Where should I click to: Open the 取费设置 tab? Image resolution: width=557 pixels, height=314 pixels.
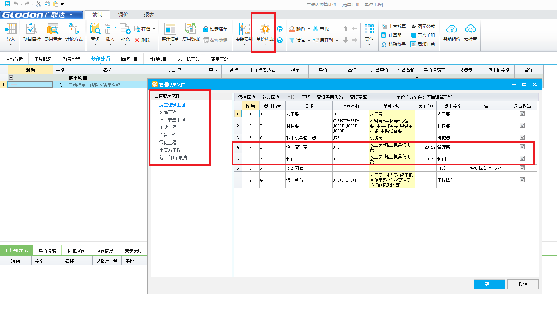(x=71, y=59)
